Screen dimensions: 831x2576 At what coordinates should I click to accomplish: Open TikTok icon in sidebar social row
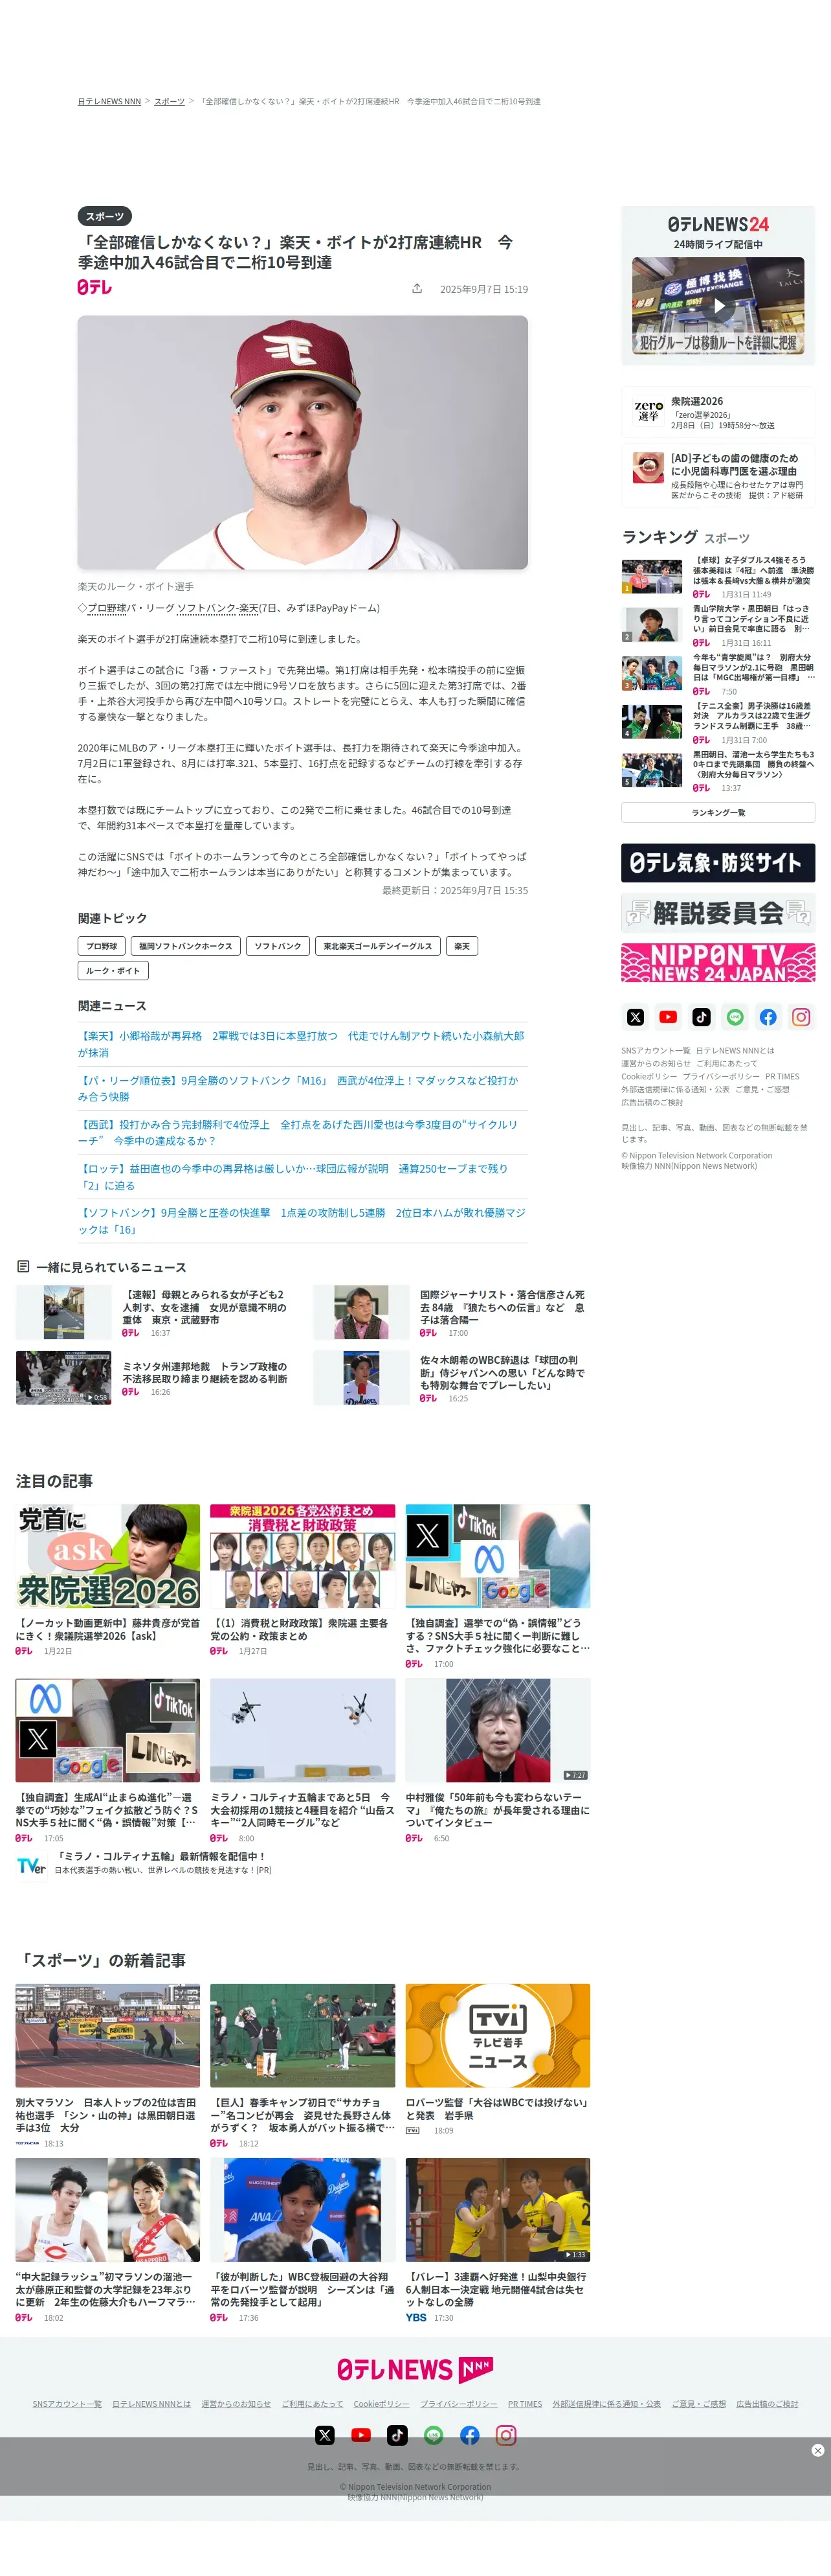click(701, 1017)
